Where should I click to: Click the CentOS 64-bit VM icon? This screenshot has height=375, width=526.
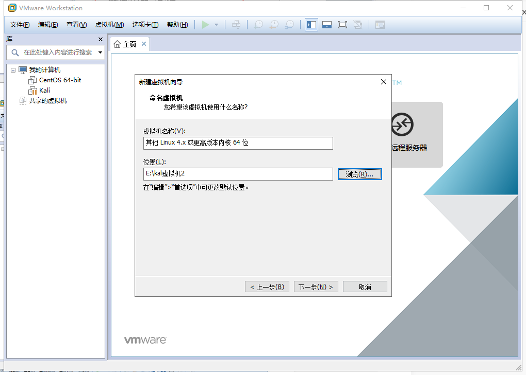click(32, 80)
